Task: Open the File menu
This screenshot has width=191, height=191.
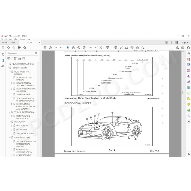Action: coord(2,39)
